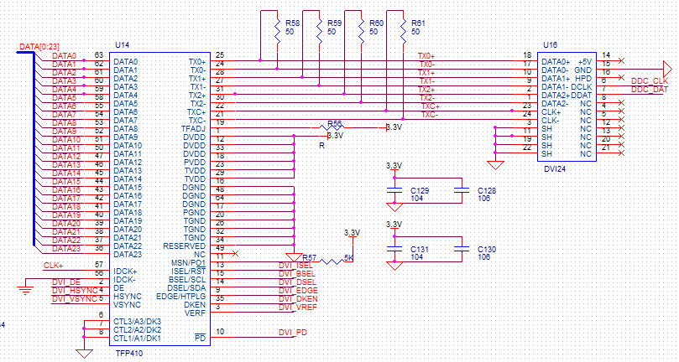Select the ground symbol below C129

(x=394, y=207)
